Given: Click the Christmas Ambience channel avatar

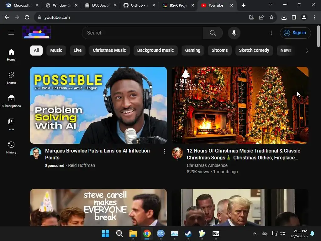Looking at the screenshot, I should tap(177, 153).
